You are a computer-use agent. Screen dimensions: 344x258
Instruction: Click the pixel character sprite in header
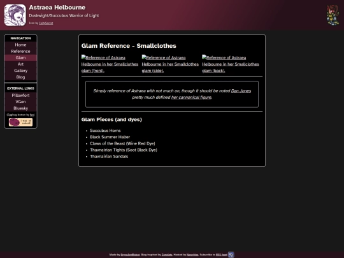[x=333, y=15]
